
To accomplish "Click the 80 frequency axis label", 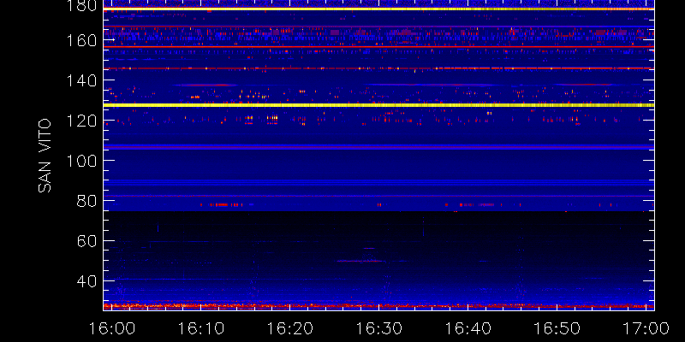I will click(87, 201).
